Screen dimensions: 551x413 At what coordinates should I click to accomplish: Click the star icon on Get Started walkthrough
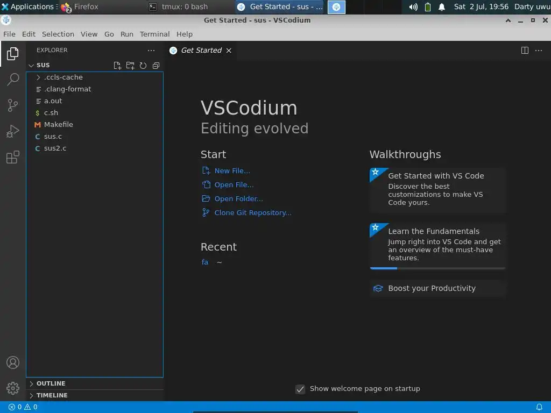coord(375,172)
